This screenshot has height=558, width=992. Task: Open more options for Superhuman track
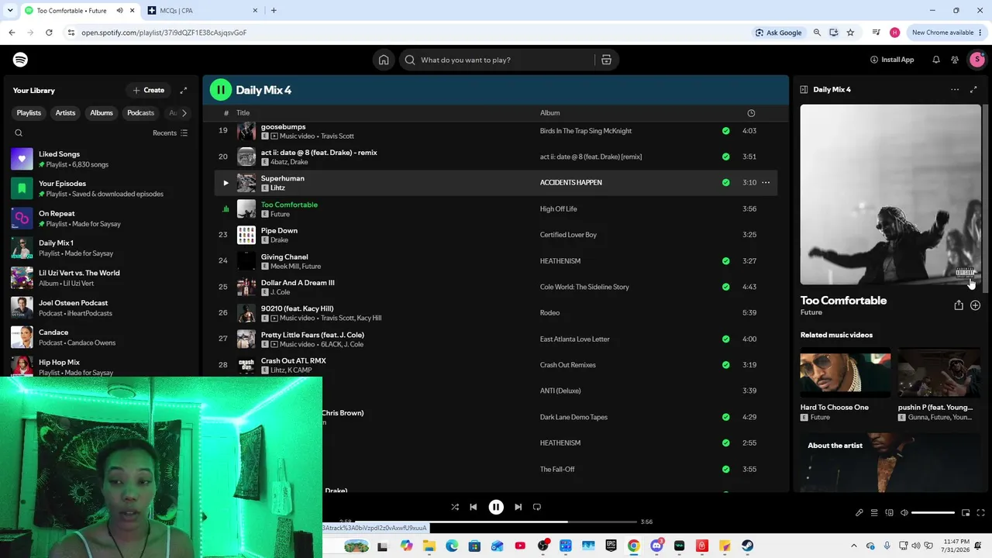coord(766,183)
